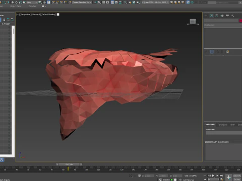Open the Material Editor icon
Viewport: 242px width, 181px height.
[x=125, y=3]
